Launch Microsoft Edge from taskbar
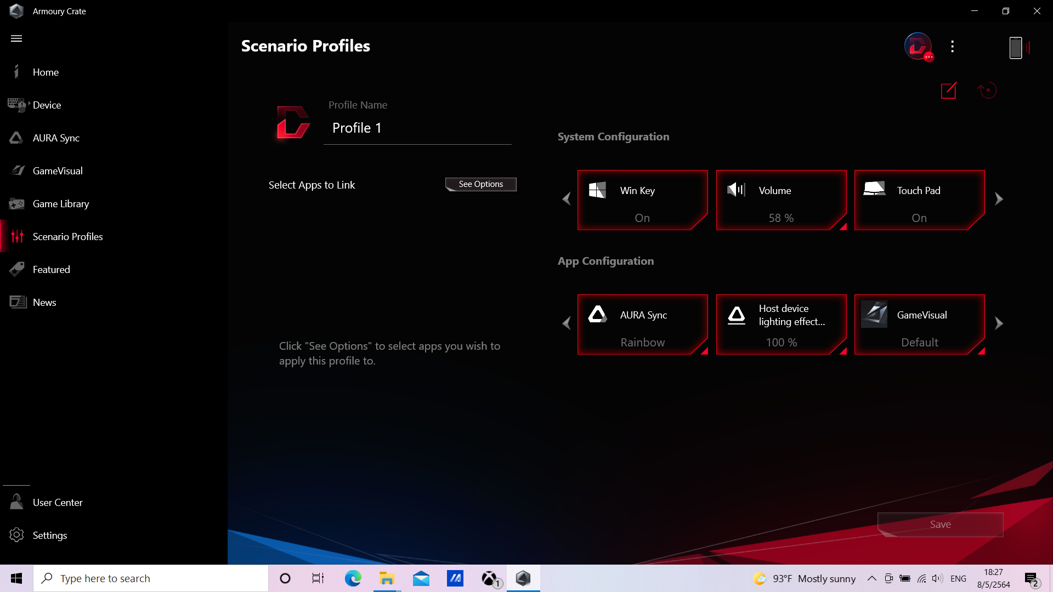The width and height of the screenshot is (1053, 592). click(353, 578)
